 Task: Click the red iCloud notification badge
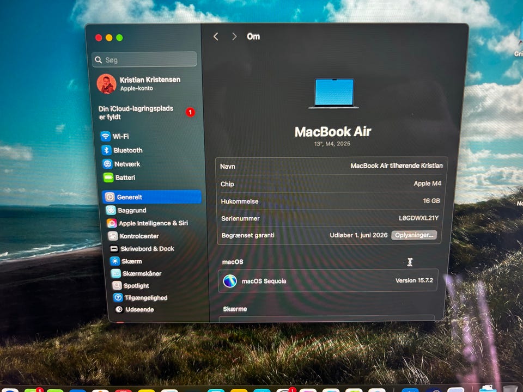(x=190, y=112)
